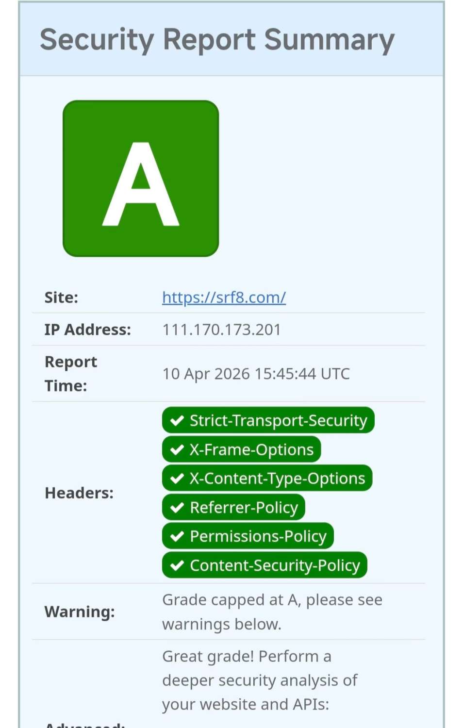463x728 pixels.
Task: Click the Strict-Transport-Security checkmark icon
Action: pyautogui.click(x=177, y=420)
